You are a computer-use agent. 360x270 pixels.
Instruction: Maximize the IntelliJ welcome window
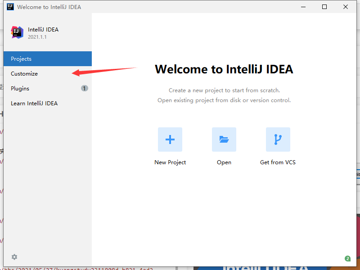324,7
